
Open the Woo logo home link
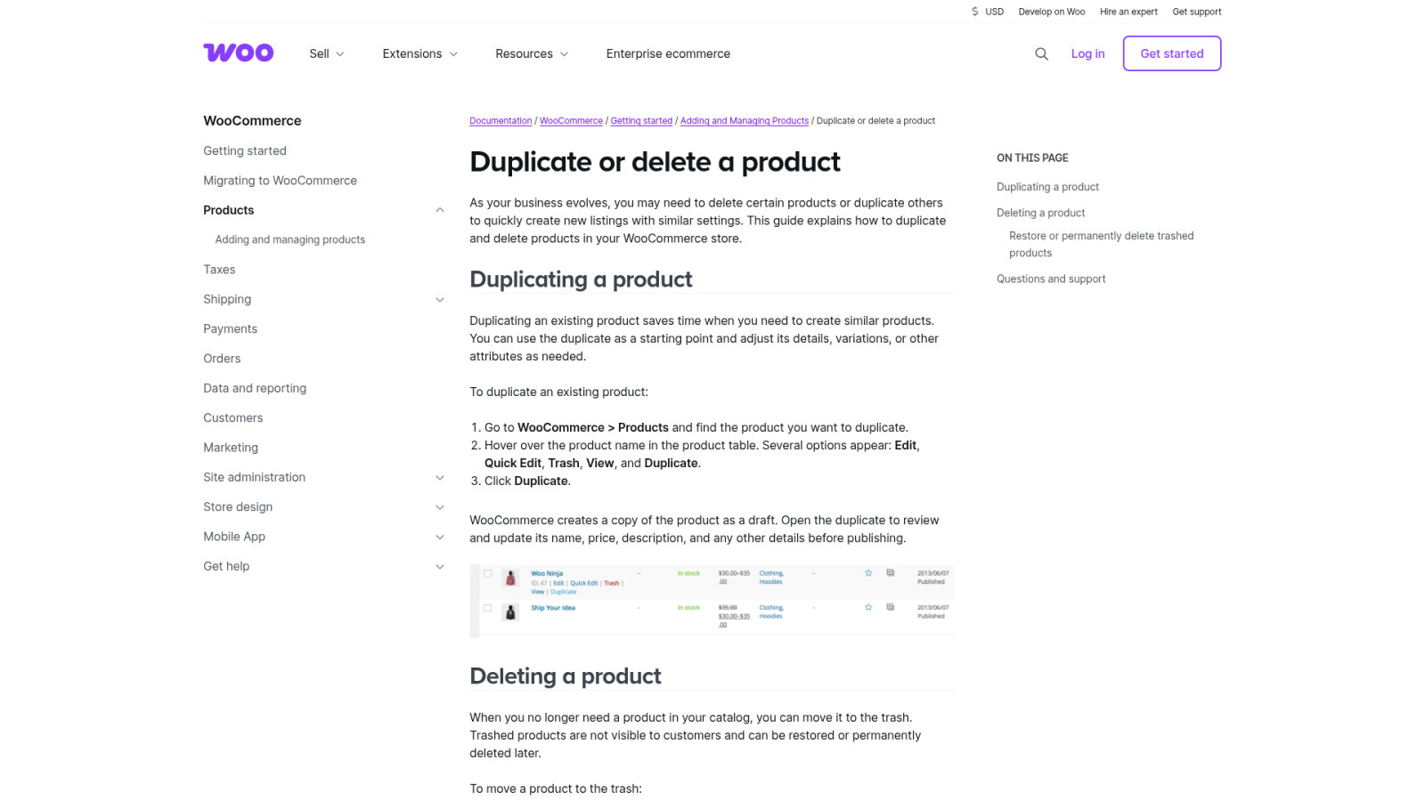point(238,53)
